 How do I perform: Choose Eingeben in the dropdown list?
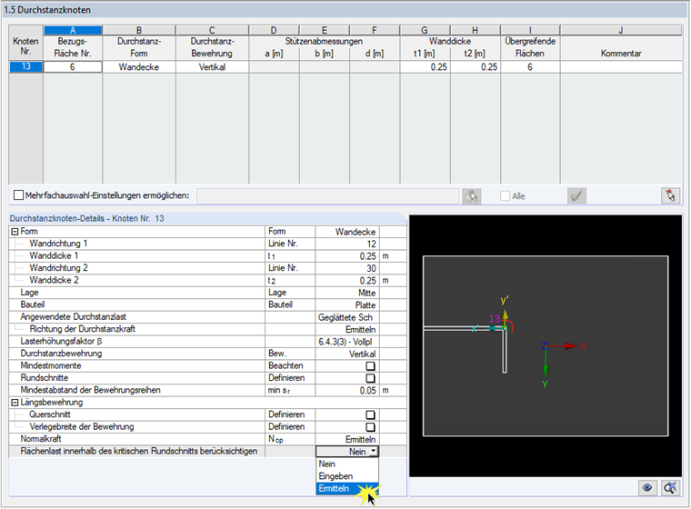[x=346, y=476]
